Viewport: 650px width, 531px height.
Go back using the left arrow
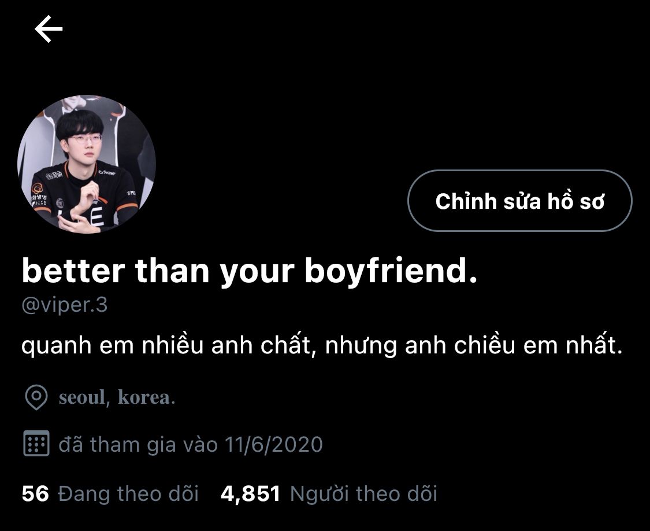[49, 29]
